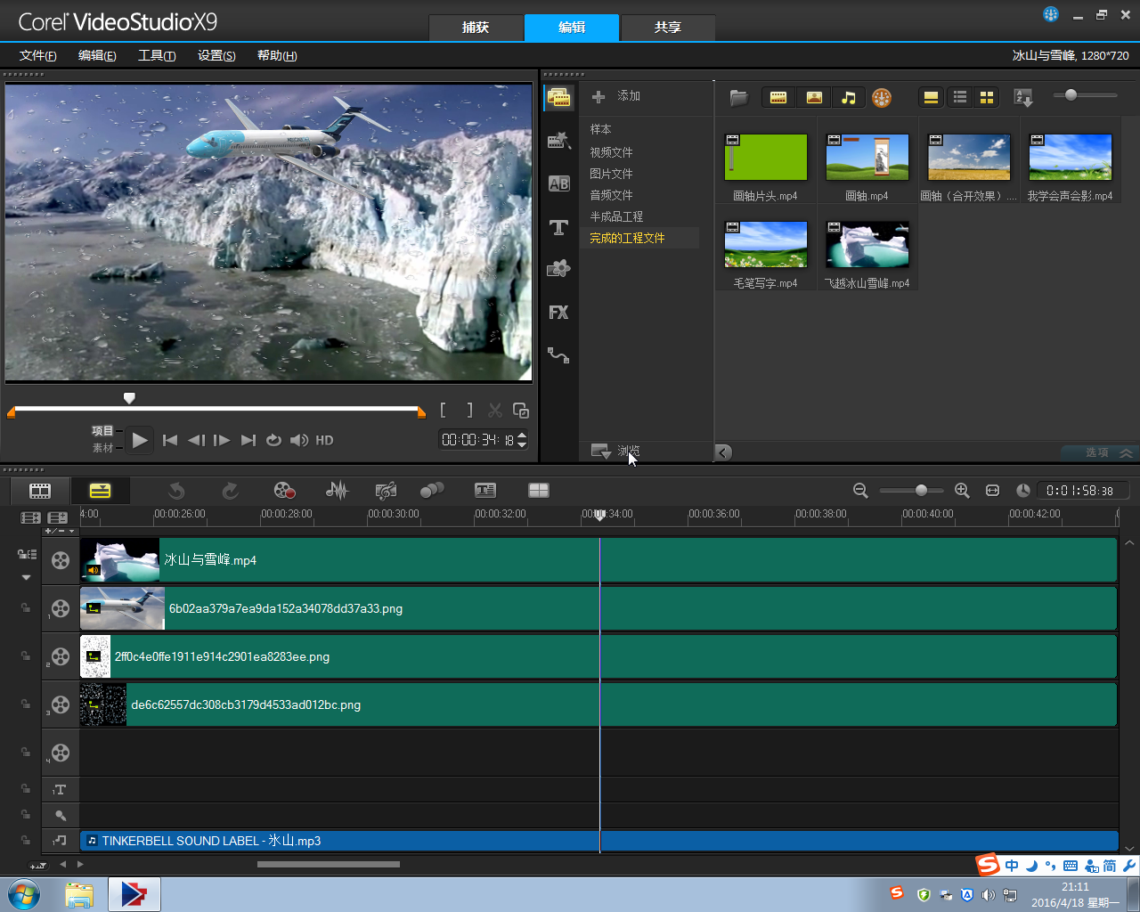The width and height of the screenshot is (1140, 912).
Task: Switch library to thumbnail view
Action: click(x=987, y=98)
